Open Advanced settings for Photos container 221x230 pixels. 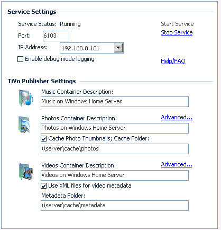tap(177, 117)
